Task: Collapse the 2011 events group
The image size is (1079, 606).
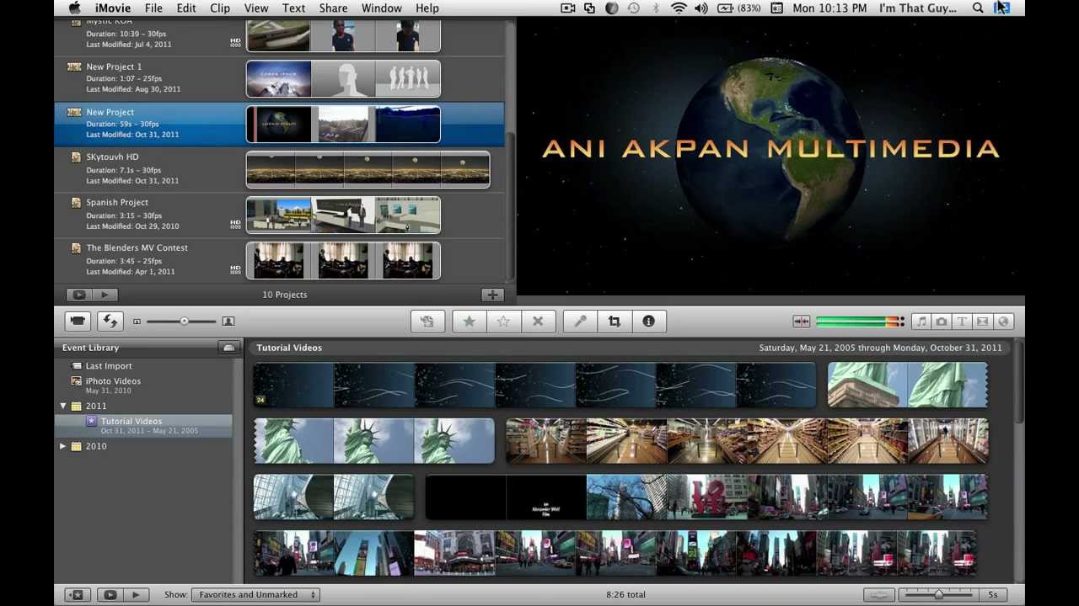Action: click(x=63, y=406)
